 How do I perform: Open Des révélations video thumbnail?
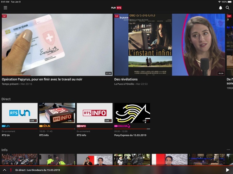click(170, 45)
